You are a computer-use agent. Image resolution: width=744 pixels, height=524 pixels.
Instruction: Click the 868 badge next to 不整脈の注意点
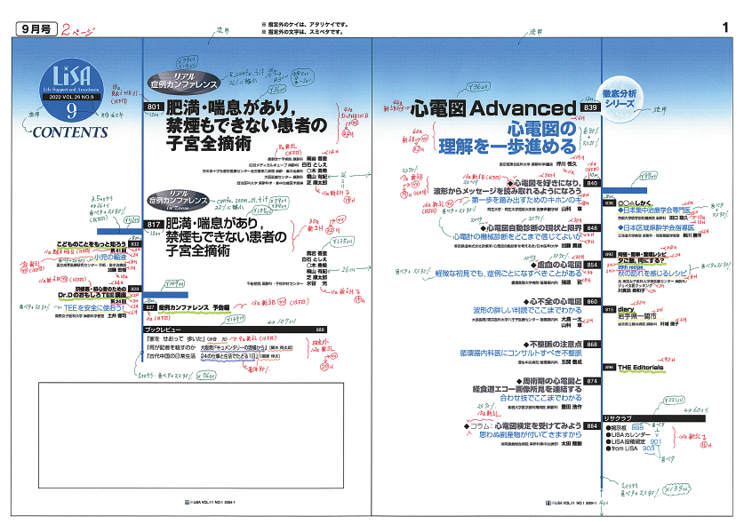[x=592, y=343]
